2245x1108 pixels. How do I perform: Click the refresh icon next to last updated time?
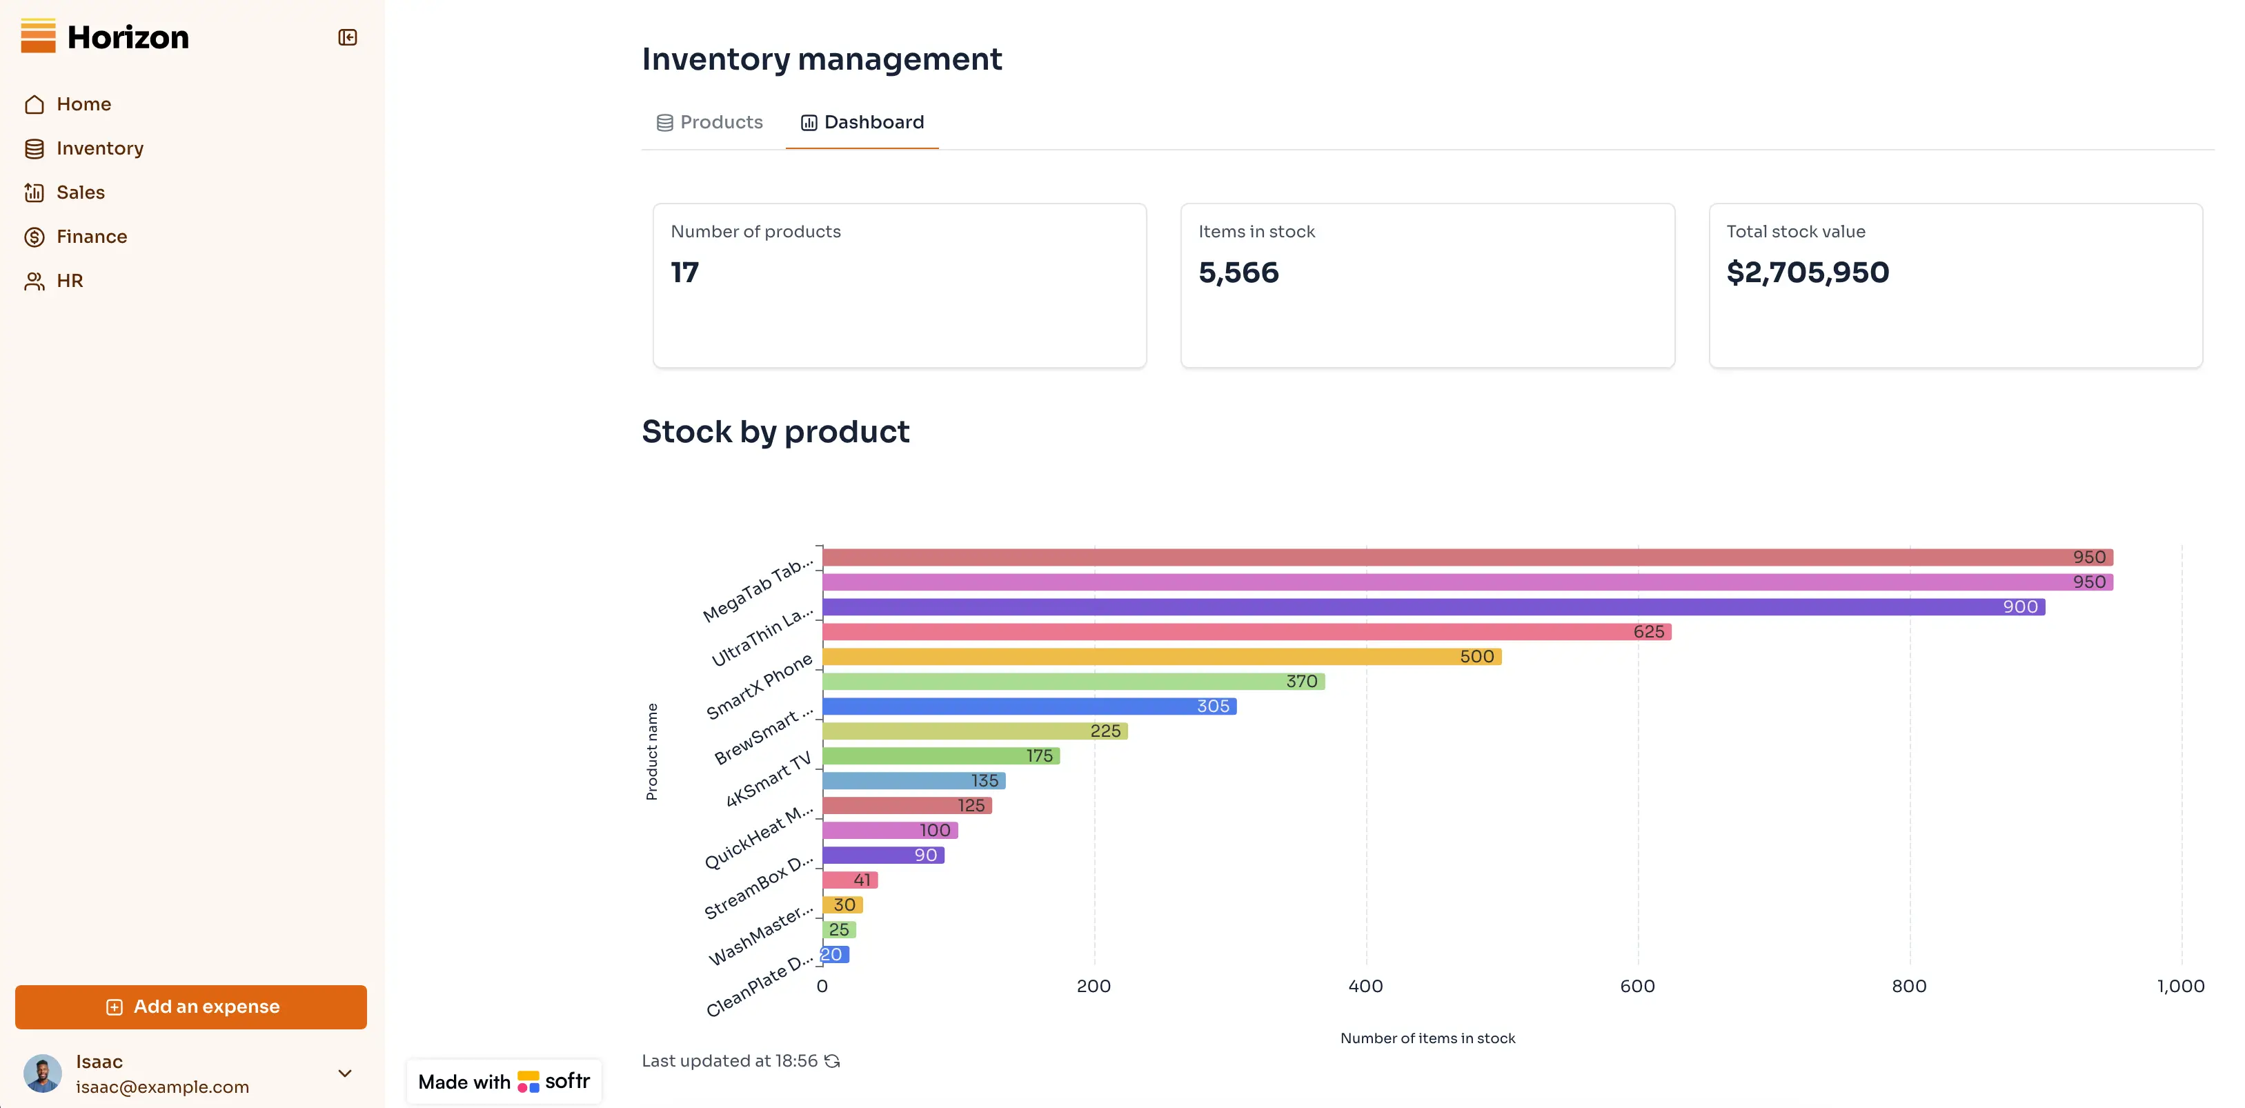click(x=832, y=1061)
